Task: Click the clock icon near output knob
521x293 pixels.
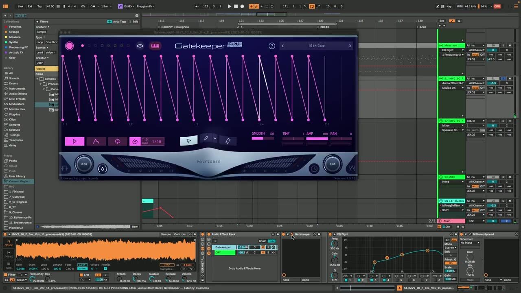Action: click(x=314, y=168)
